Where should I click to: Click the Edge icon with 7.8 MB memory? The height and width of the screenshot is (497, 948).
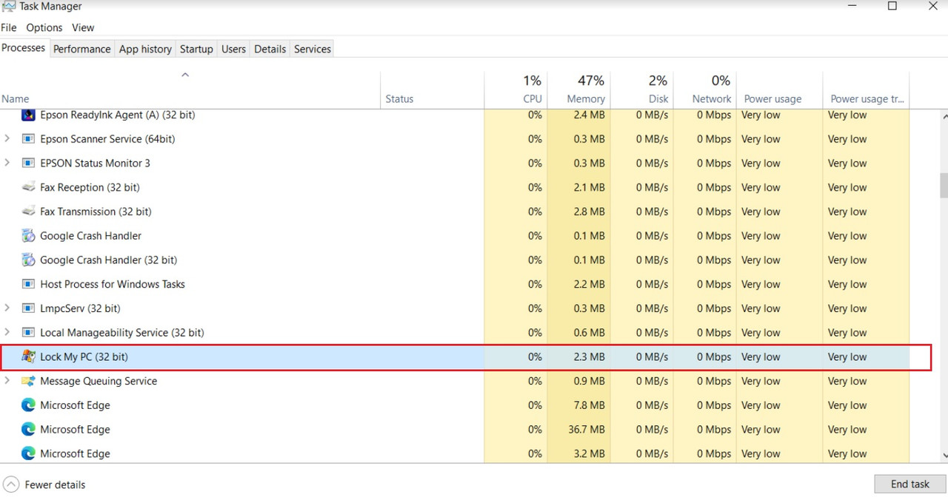(28, 405)
